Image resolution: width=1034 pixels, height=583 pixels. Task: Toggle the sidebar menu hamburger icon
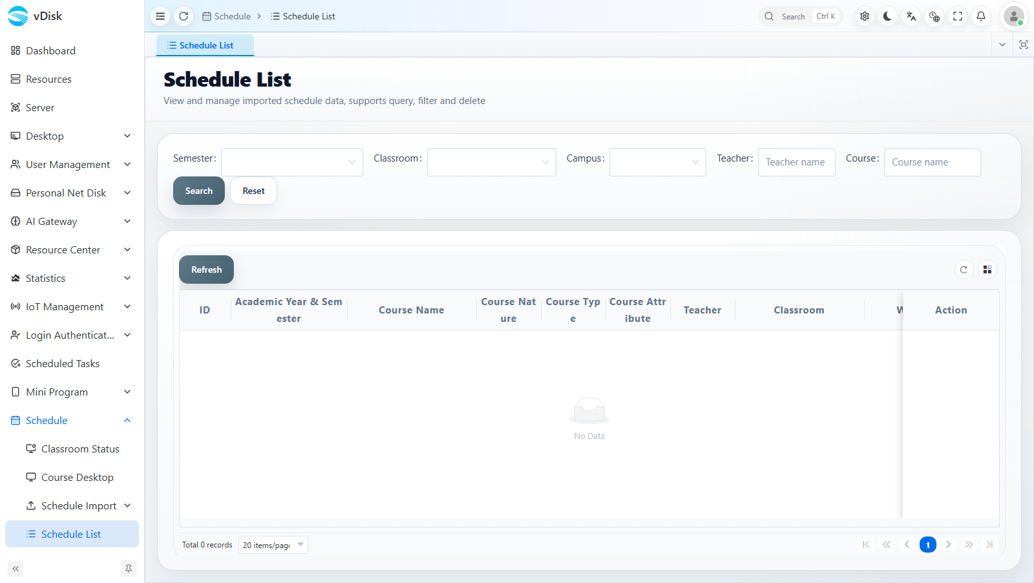(x=160, y=16)
